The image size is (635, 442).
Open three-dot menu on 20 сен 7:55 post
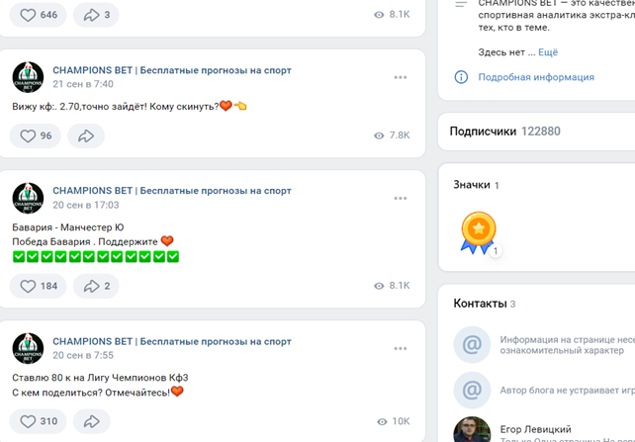pyautogui.click(x=400, y=348)
